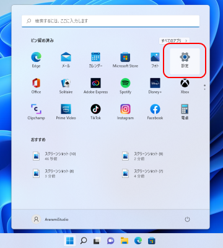
Task: Open the AraremiStudio user account menu
Action: 50,219
